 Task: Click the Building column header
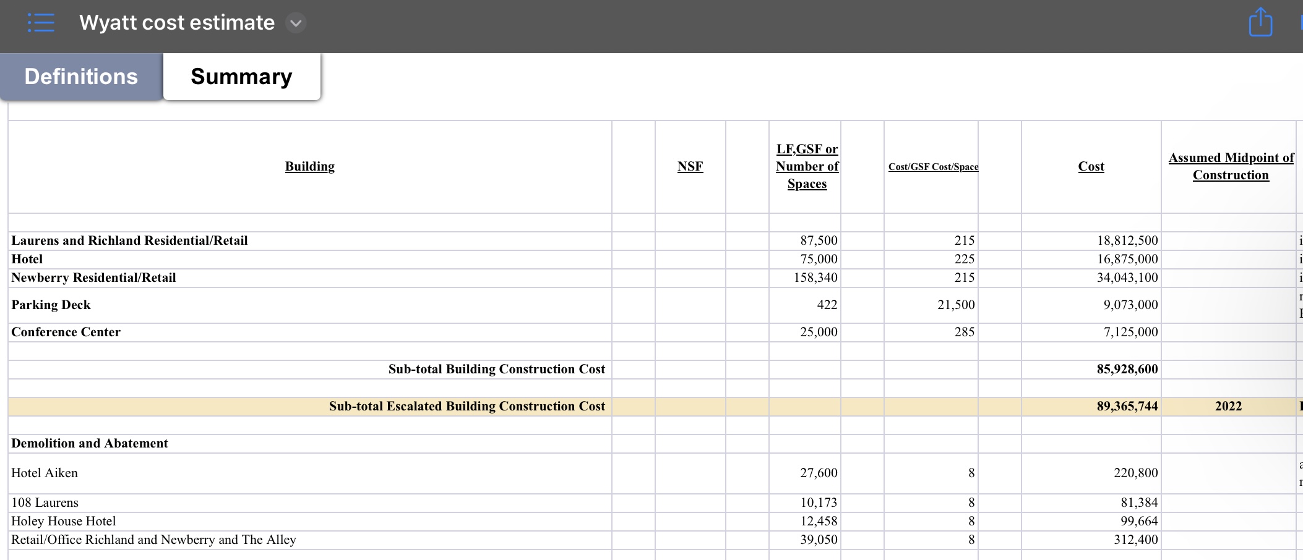309,166
